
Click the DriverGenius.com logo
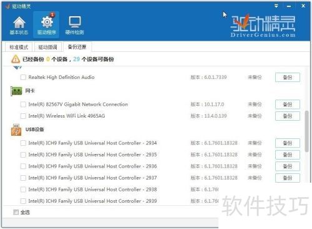[263, 26]
